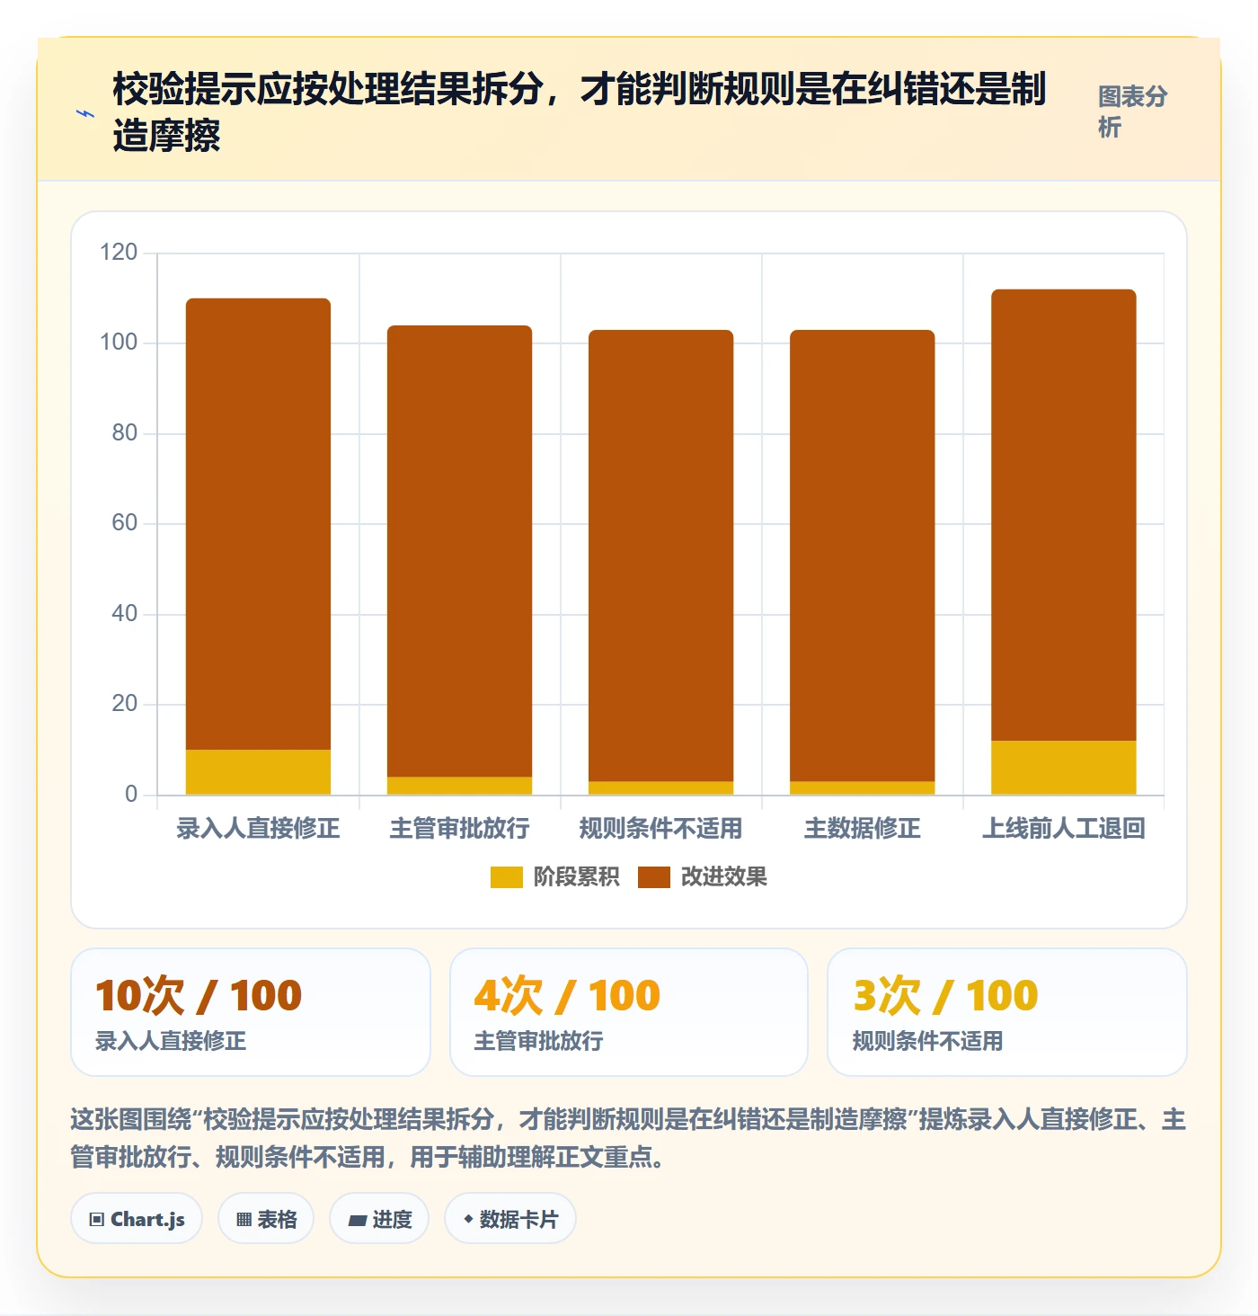Click the 图表分析 label in the header
The image size is (1258, 1316).
[x=1132, y=111]
